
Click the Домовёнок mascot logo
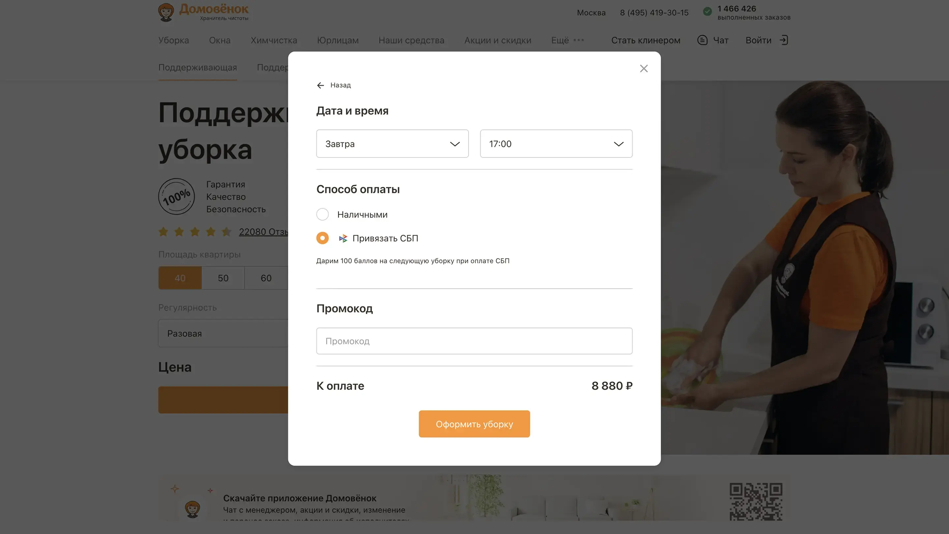166,13
